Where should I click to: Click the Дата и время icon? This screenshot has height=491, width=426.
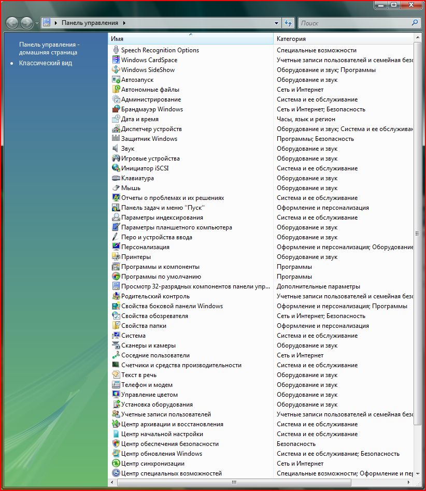pyautogui.click(x=116, y=119)
